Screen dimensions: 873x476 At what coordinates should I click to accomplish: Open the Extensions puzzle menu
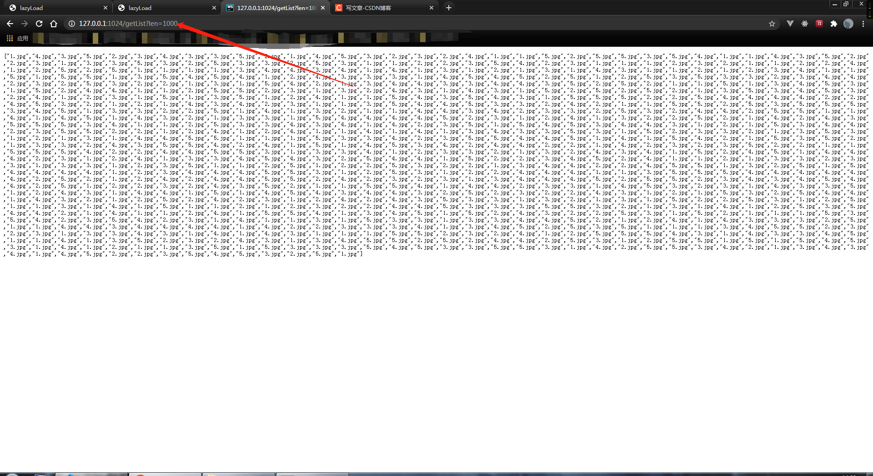pyautogui.click(x=834, y=24)
